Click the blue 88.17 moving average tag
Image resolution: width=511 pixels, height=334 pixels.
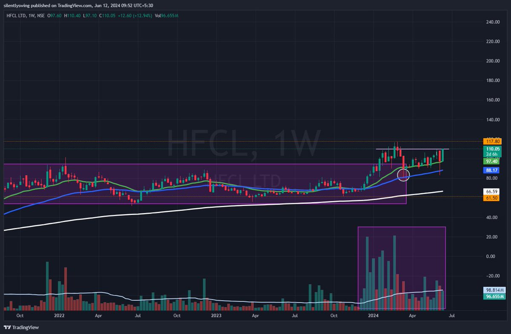tap(491, 170)
